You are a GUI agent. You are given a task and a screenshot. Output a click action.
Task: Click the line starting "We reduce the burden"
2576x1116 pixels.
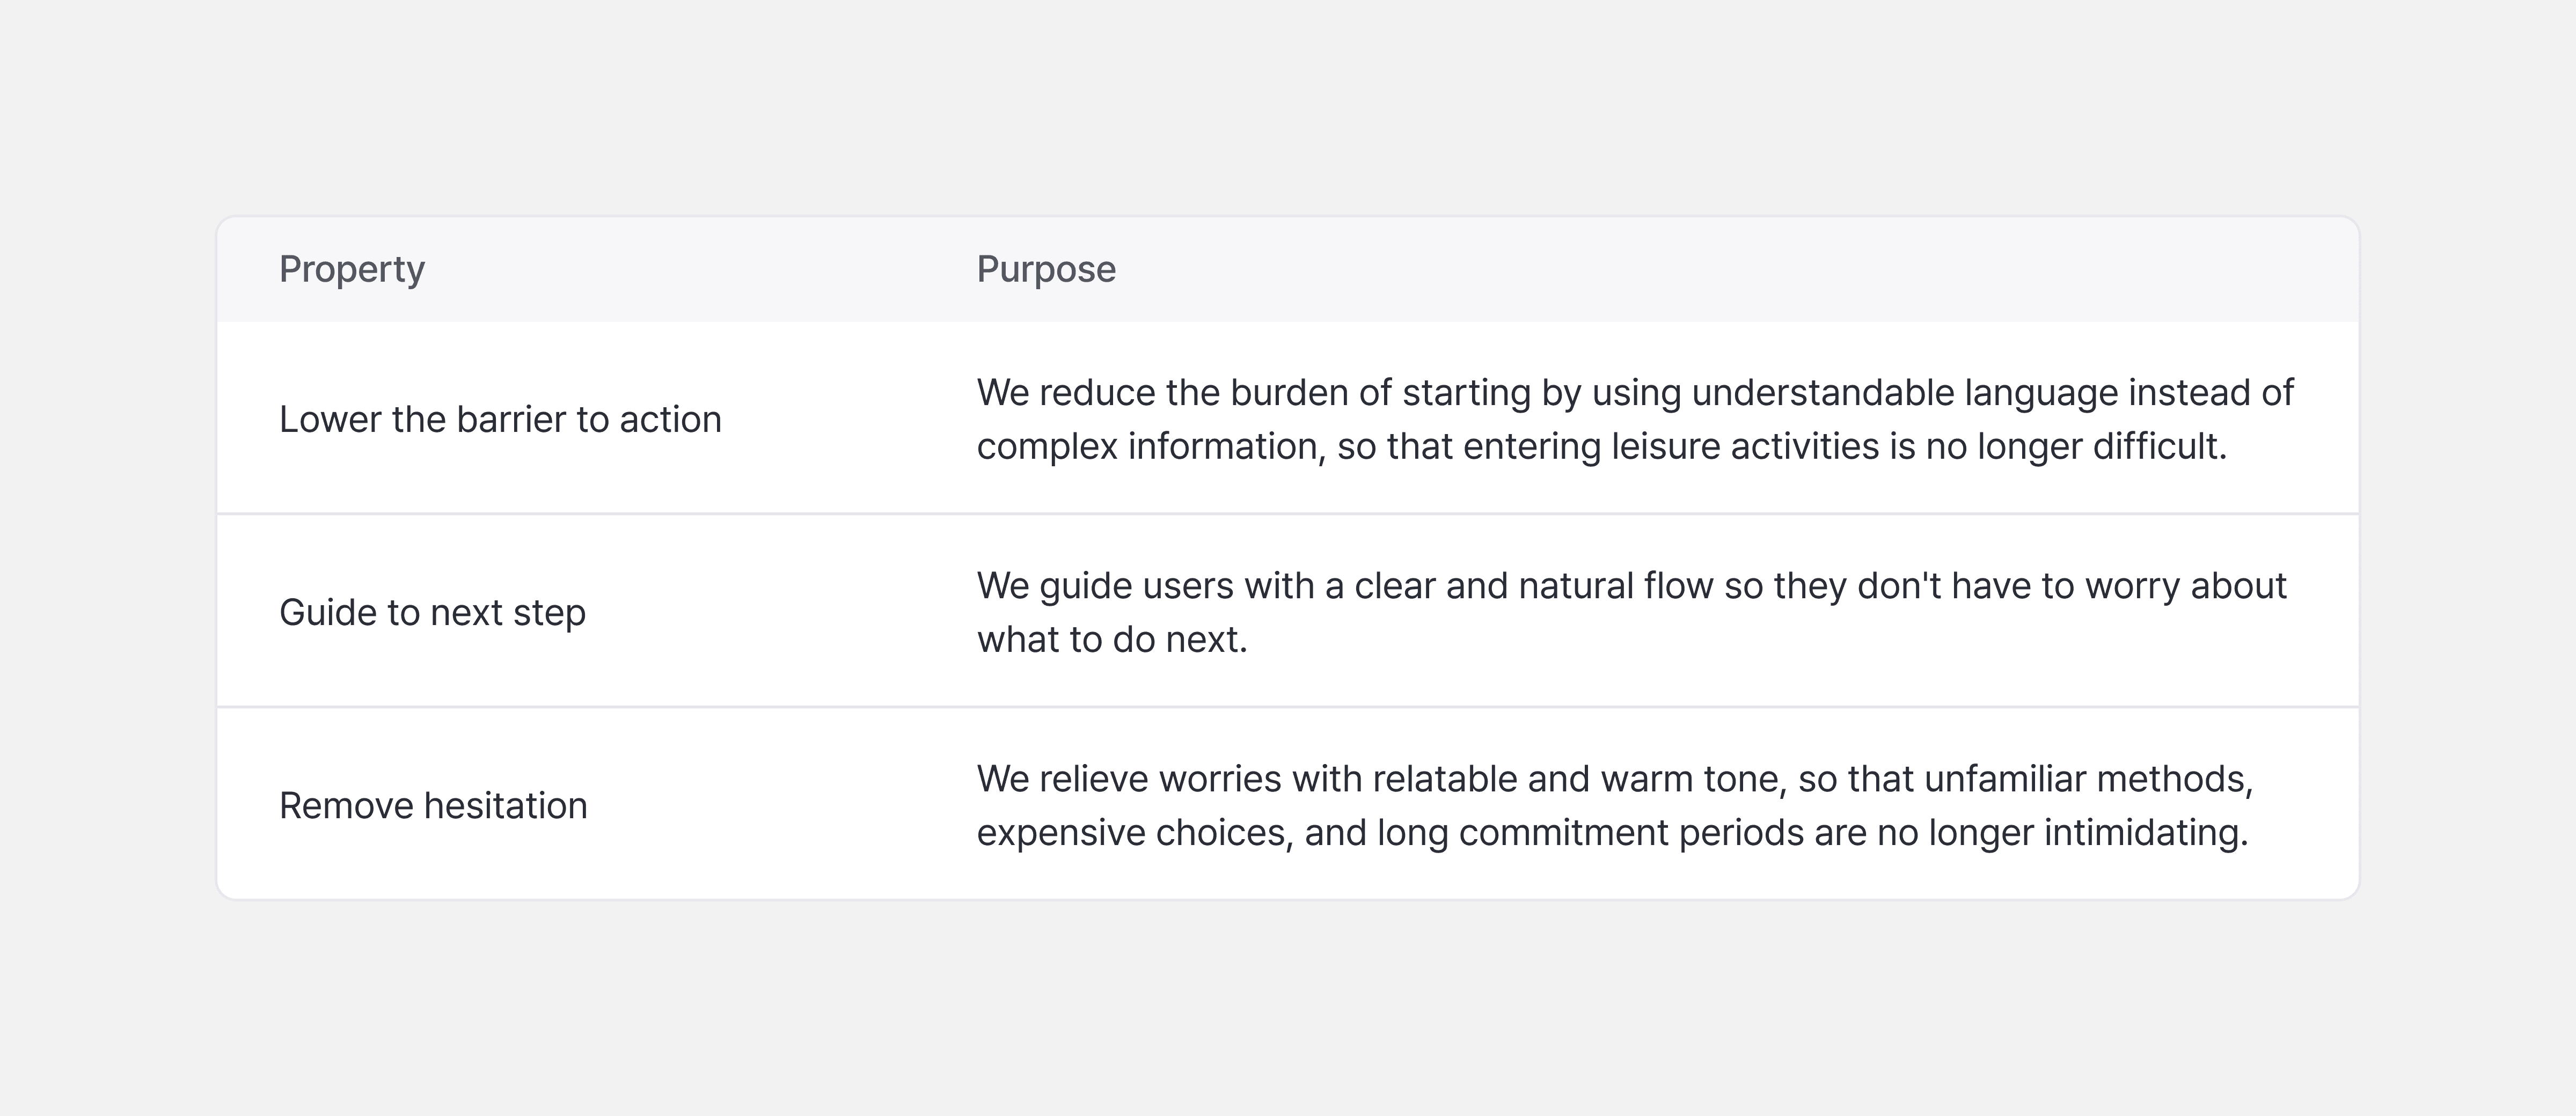pyautogui.click(x=1634, y=392)
